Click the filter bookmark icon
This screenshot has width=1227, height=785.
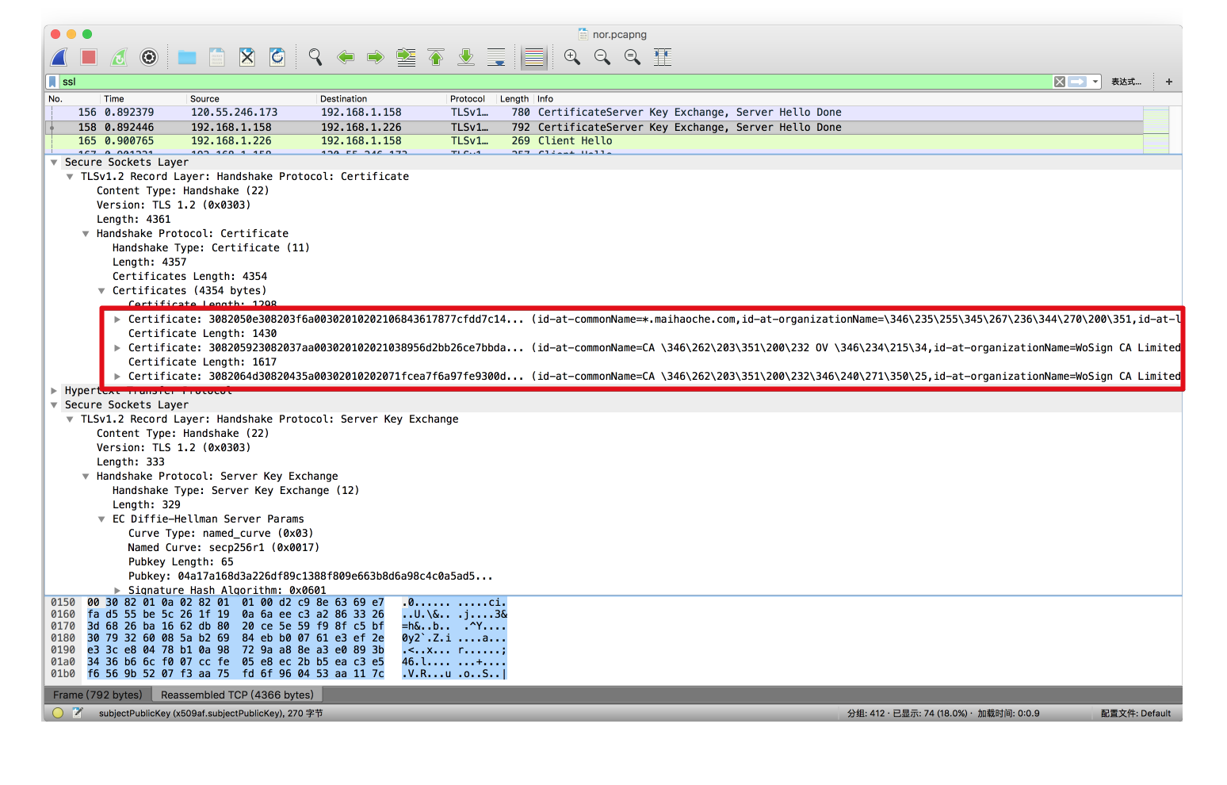53,82
